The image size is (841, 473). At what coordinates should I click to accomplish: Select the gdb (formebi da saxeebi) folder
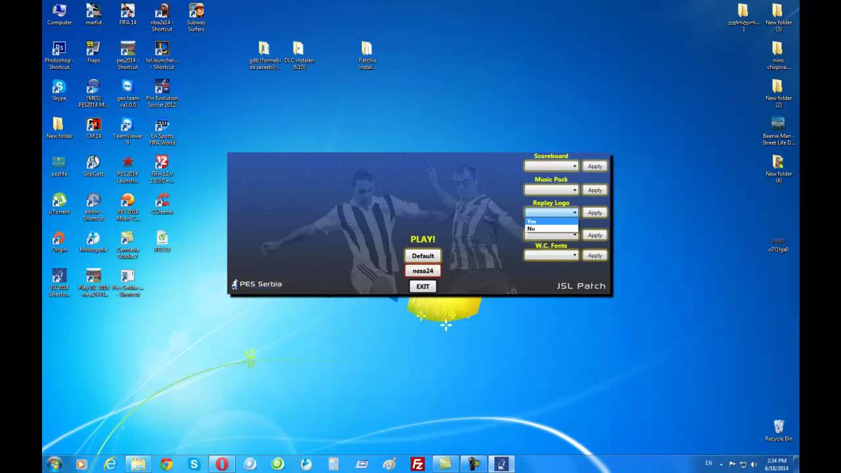264,56
